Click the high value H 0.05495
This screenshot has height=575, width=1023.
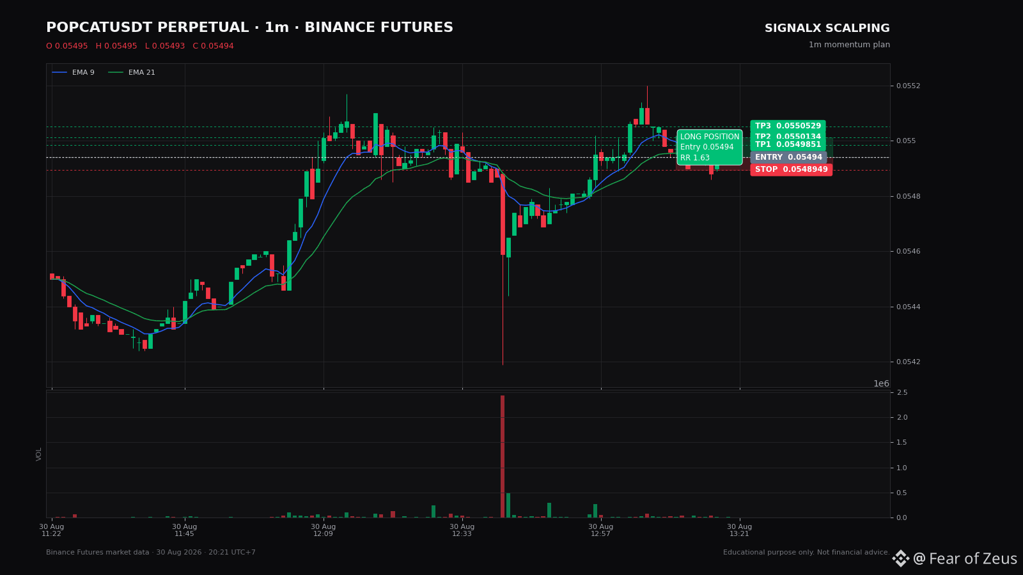pyautogui.click(x=116, y=46)
